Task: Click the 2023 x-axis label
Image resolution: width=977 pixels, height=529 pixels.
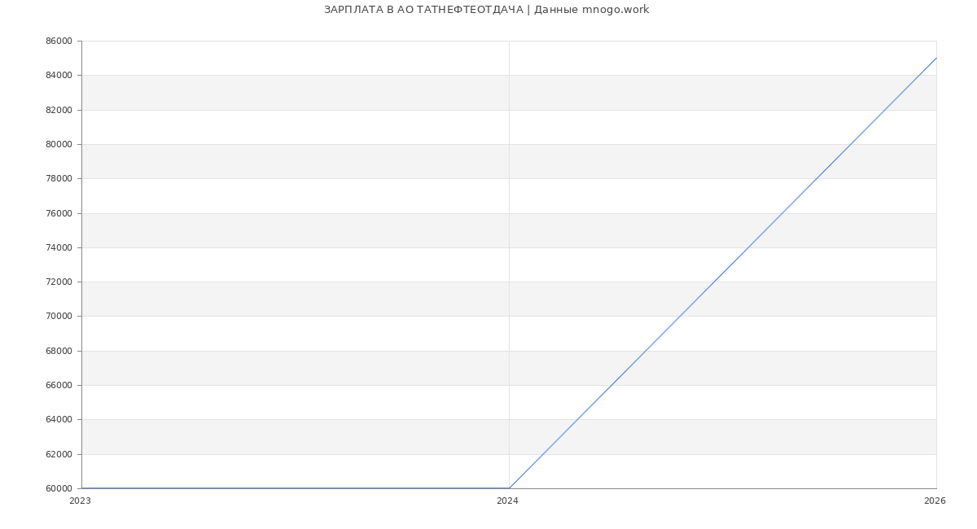Action: 80,501
